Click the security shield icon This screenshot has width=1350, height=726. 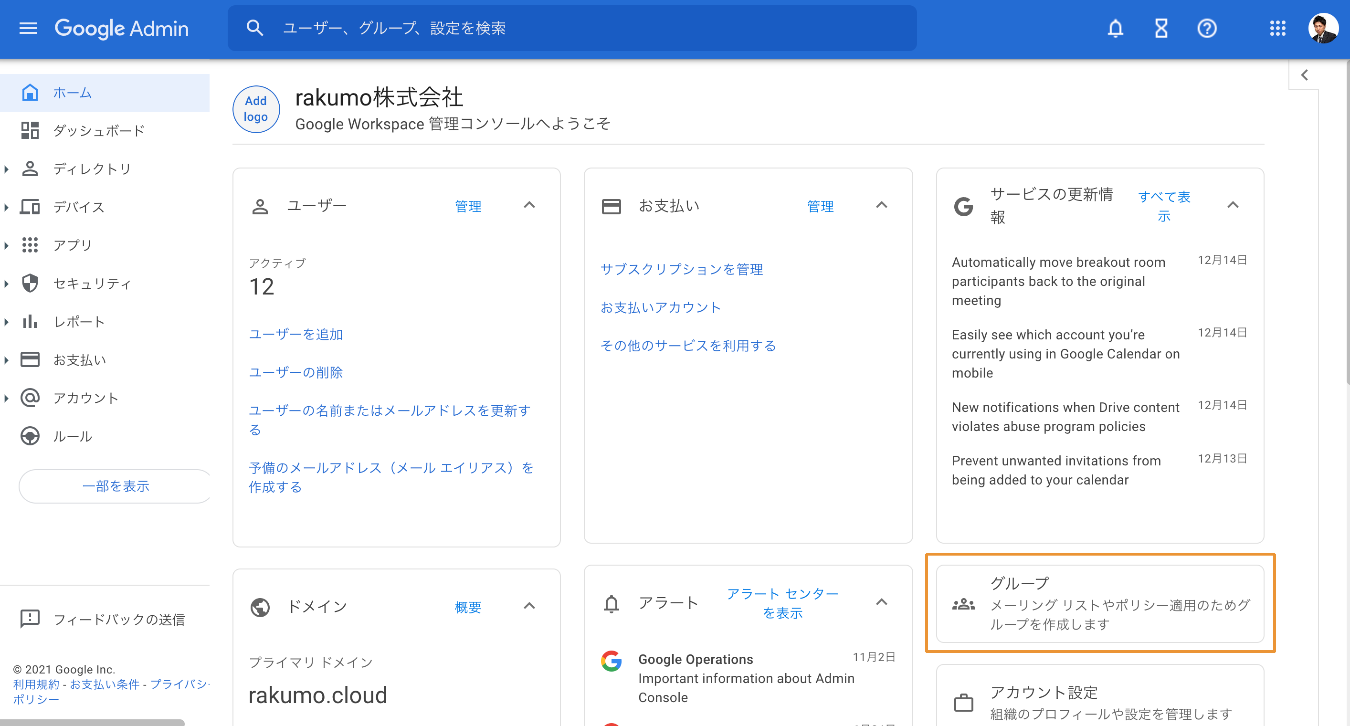click(x=30, y=283)
